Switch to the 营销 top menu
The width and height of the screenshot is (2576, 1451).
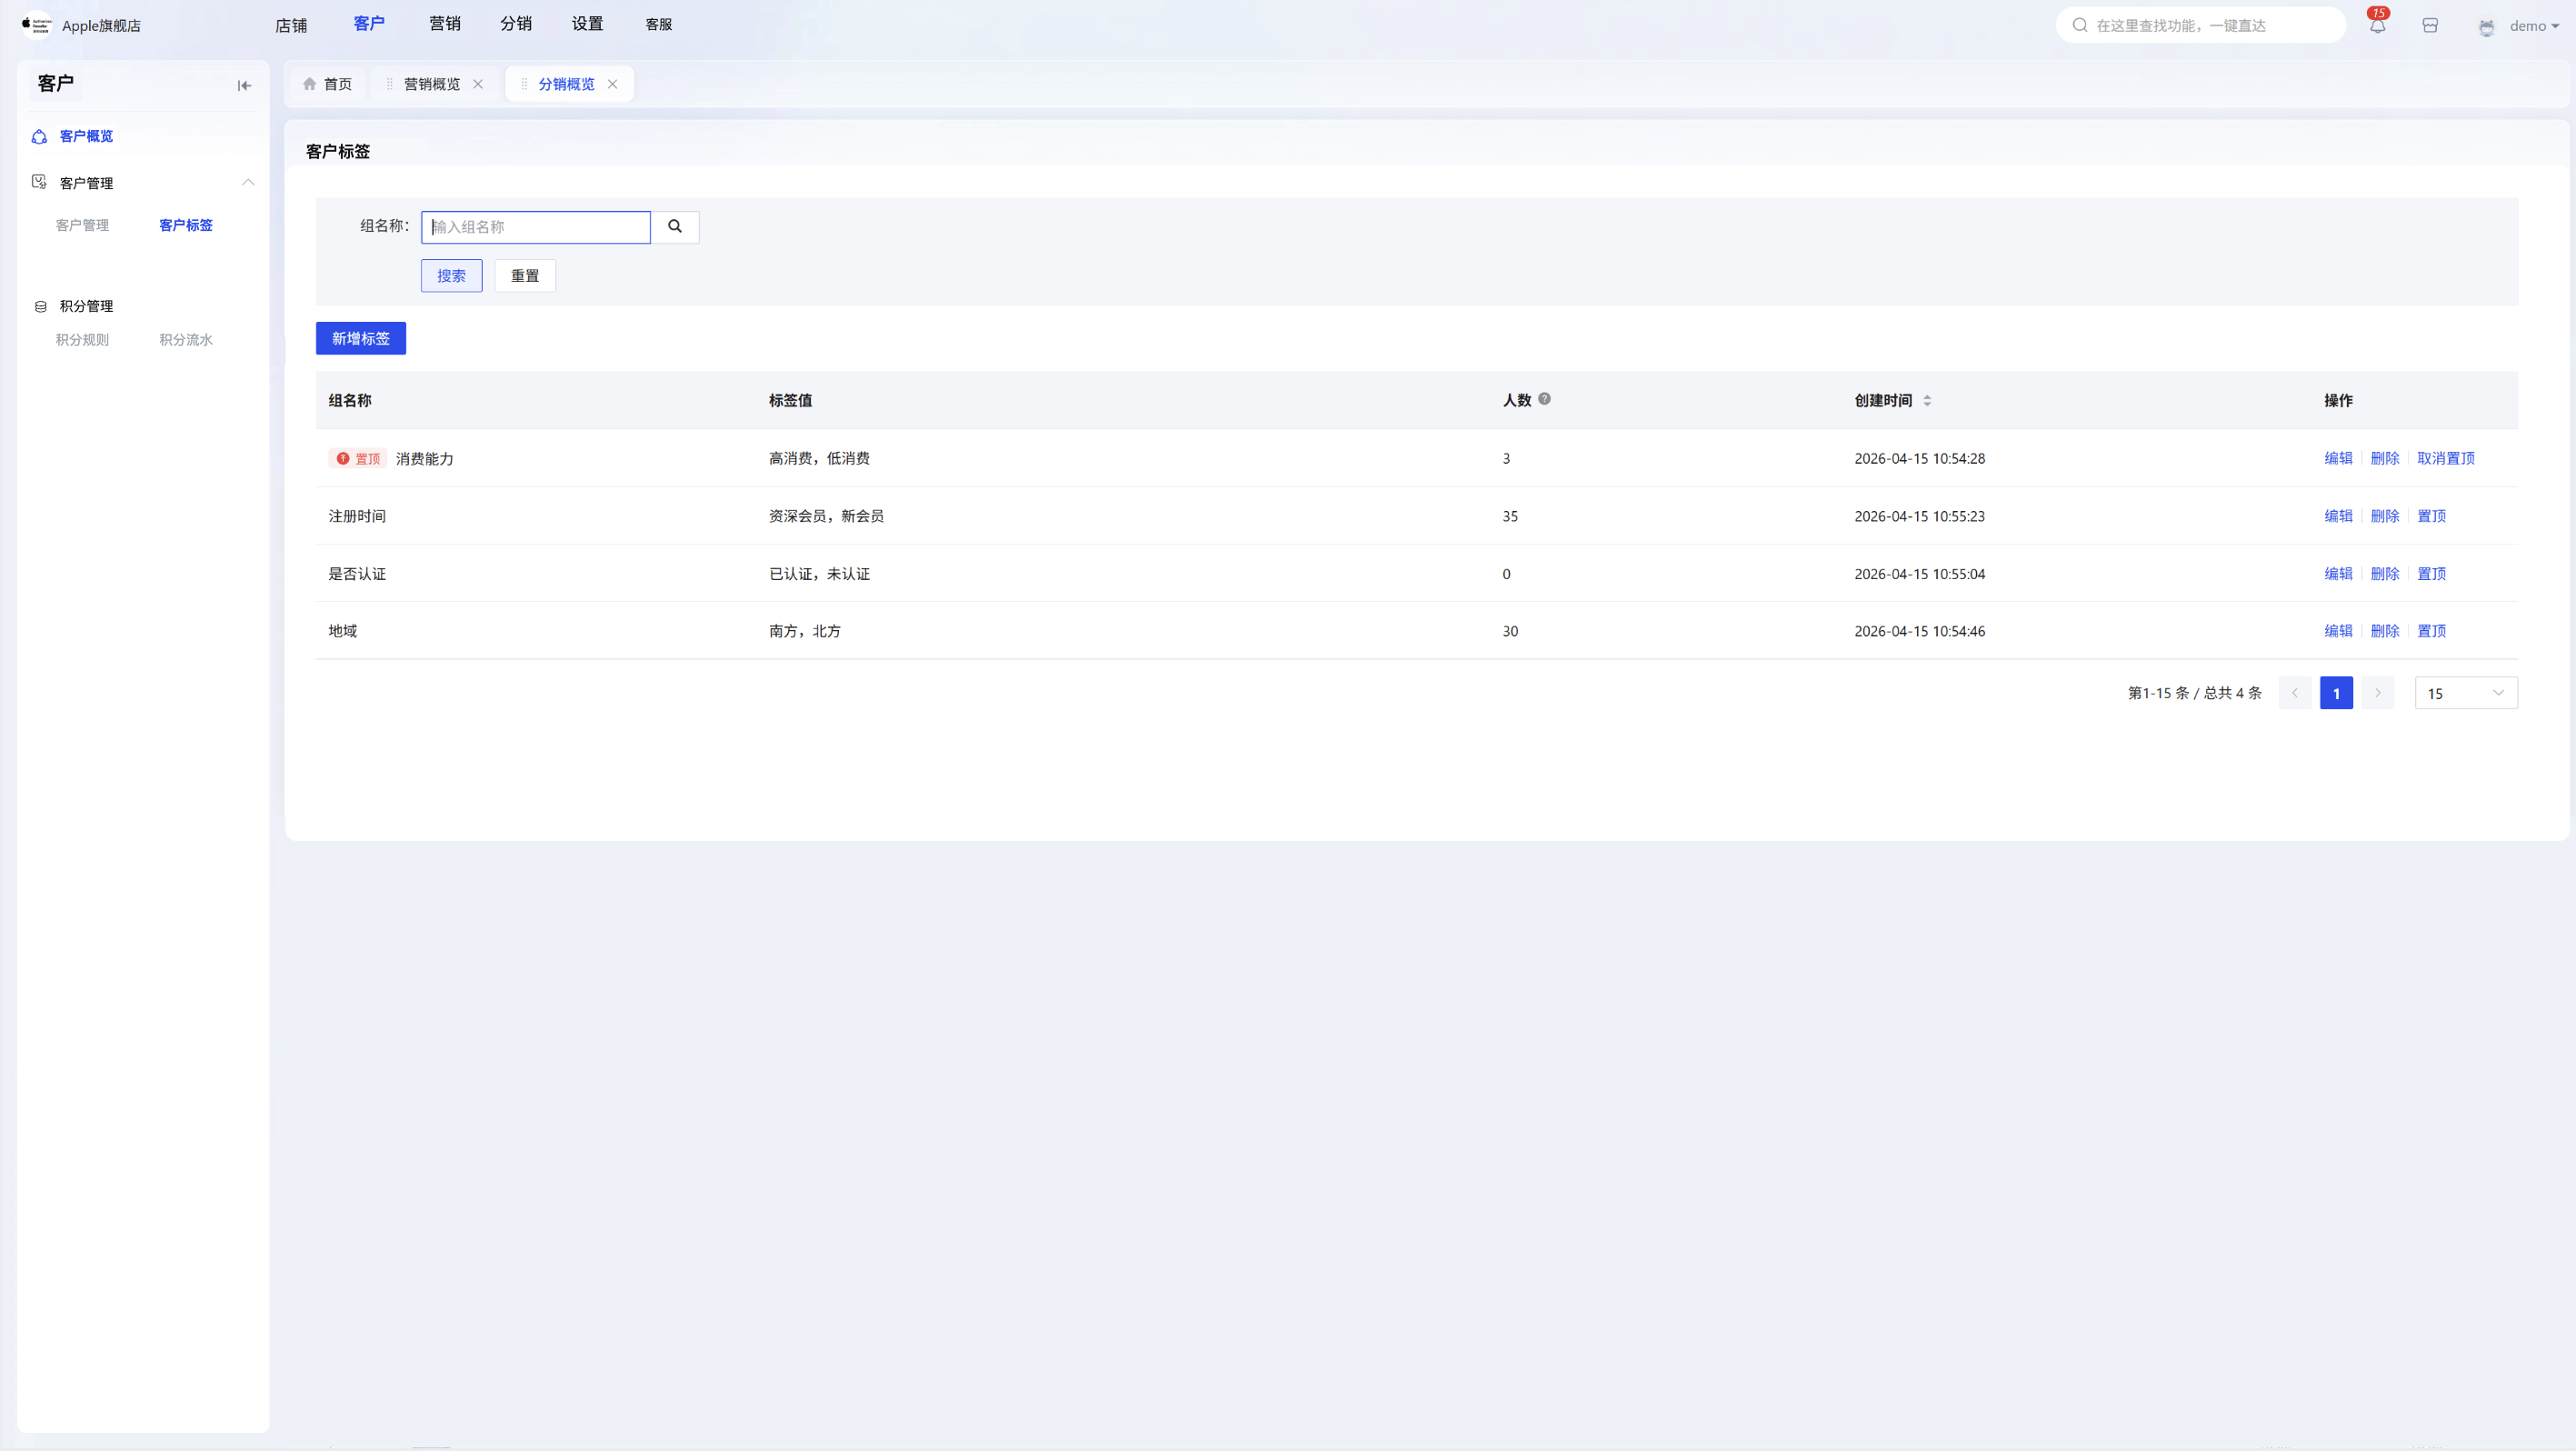click(445, 24)
